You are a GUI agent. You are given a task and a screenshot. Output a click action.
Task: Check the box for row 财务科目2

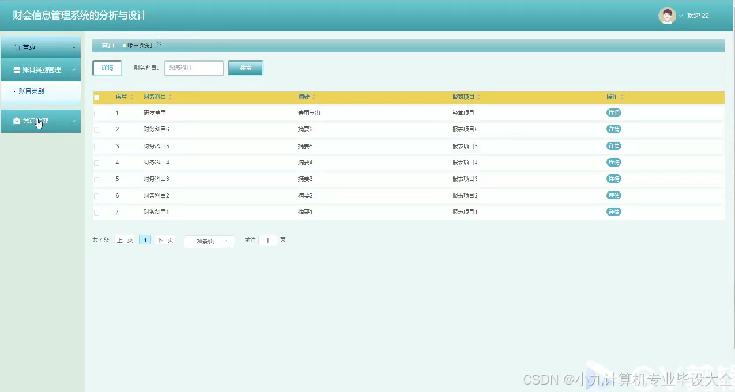pos(96,196)
